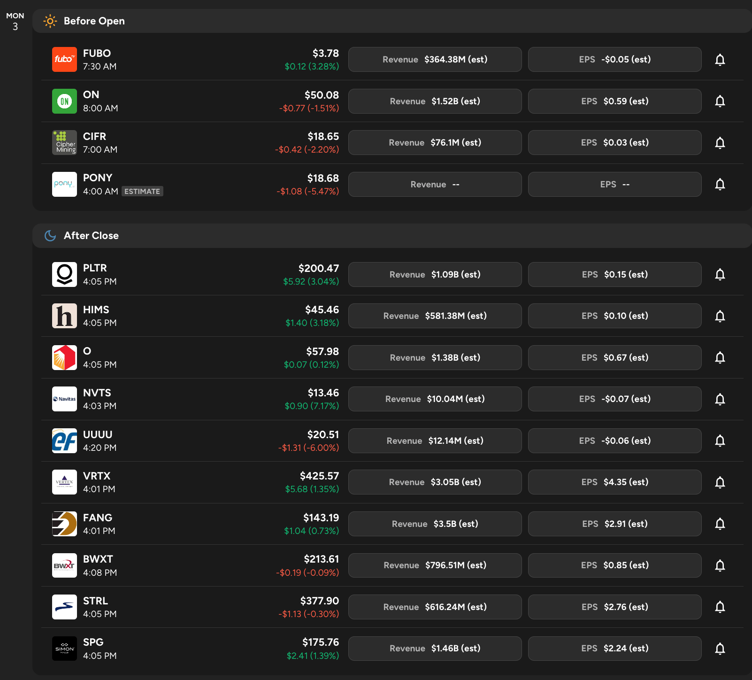Click the Before Open section header
Viewport: 752px width, 680px height.
coord(392,21)
